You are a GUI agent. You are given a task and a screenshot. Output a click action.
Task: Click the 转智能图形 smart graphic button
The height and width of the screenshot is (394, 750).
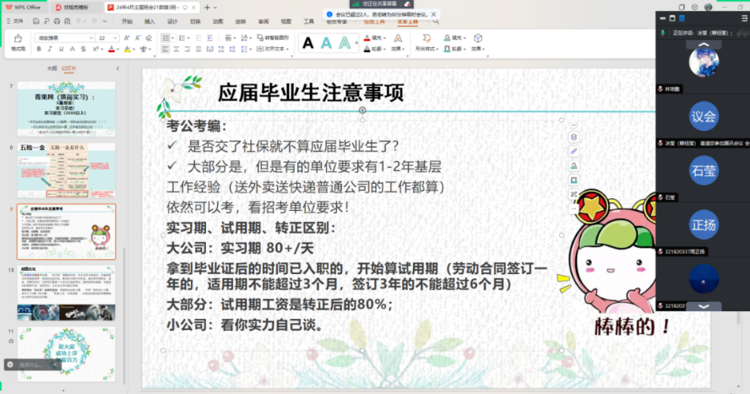coord(275,38)
